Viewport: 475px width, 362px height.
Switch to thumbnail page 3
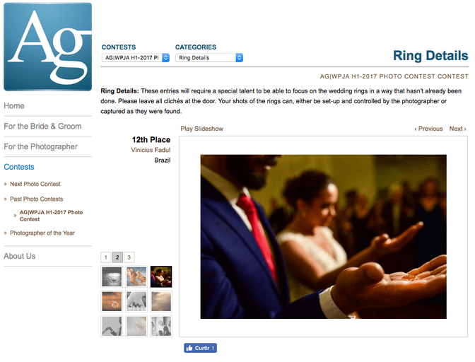129,257
